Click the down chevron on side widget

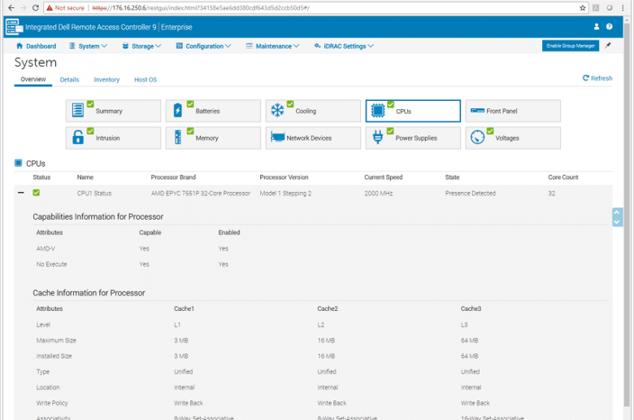(617, 222)
